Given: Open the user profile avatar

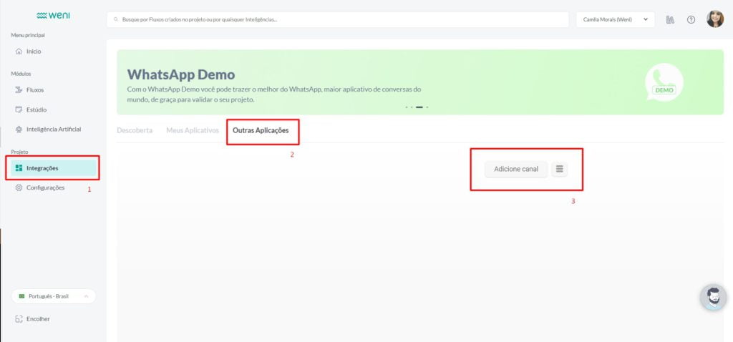Looking at the screenshot, I should tap(715, 19).
